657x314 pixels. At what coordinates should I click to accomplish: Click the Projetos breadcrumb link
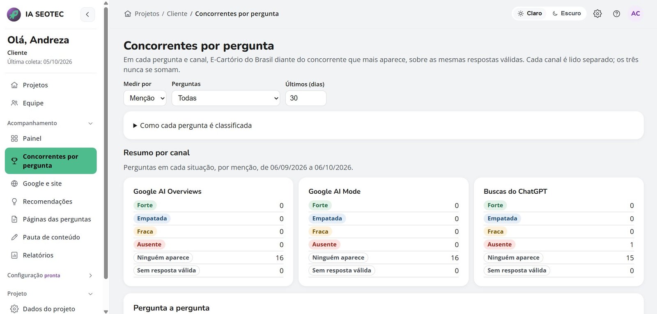point(147,14)
